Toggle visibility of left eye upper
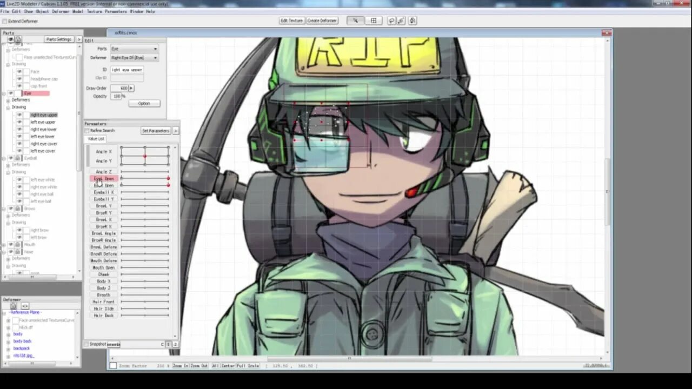The width and height of the screenshot is (692, 389). (19, 122)
